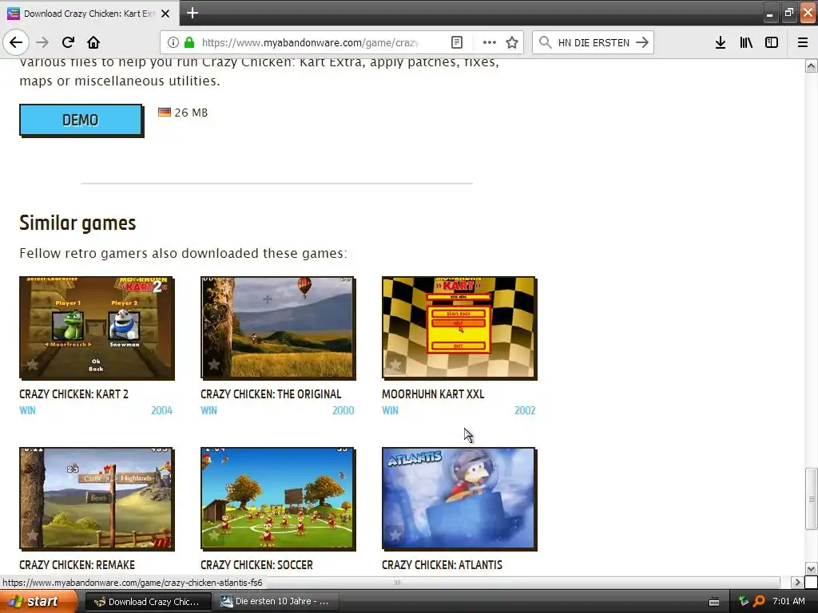Follow the CRAZY CHICKEN: SOCCER link
The image size is (818, 613).
tap(256, 565)
